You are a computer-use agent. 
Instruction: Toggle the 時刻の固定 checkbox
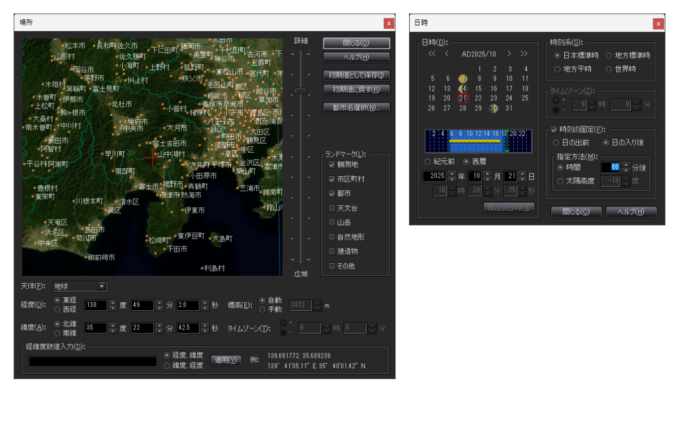pyautogui.click(x=554, y=129)
